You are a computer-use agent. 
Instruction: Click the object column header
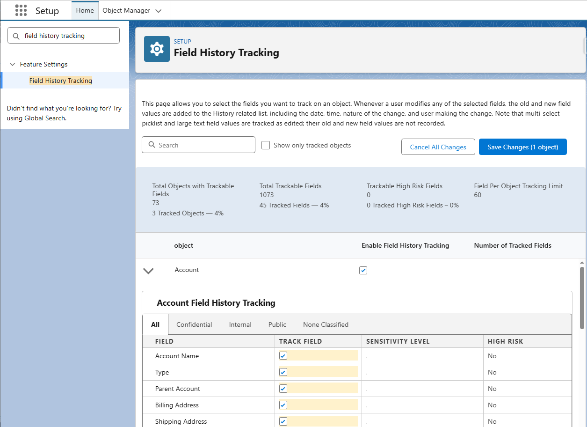point(184,245)
